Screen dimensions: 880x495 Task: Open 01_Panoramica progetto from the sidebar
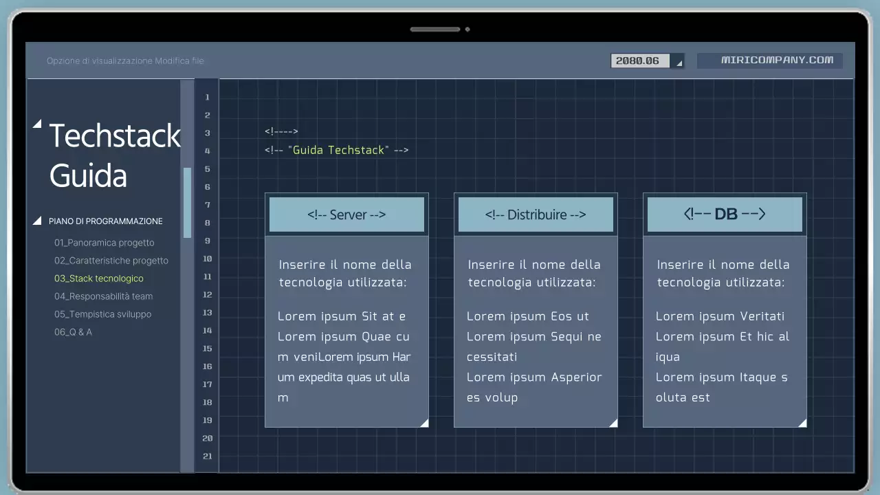[x=104, y=243]
